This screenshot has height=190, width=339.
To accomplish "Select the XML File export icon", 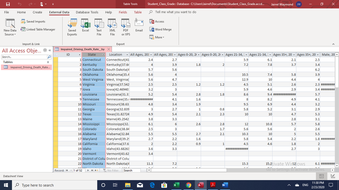I will (112, 27).
